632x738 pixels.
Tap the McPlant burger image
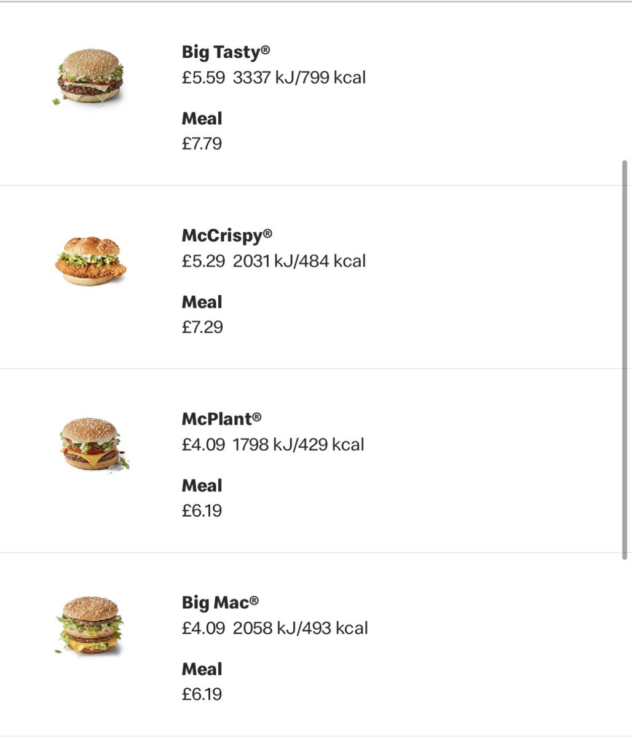coord(92,444)
